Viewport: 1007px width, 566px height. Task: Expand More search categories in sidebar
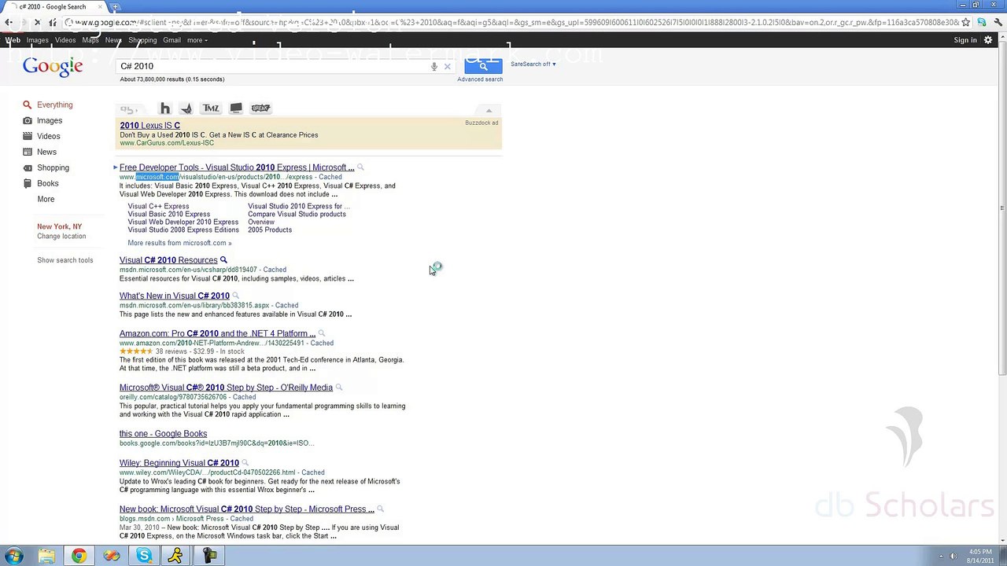46,199
